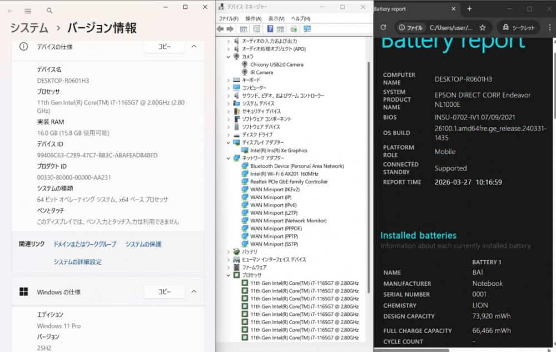Expand the セキュリティ デバイス category

[x=229, y=111]
